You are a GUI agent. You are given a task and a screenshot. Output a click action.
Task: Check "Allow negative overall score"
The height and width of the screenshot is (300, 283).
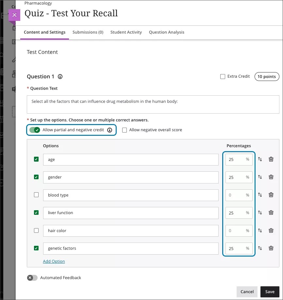(125, 130)
